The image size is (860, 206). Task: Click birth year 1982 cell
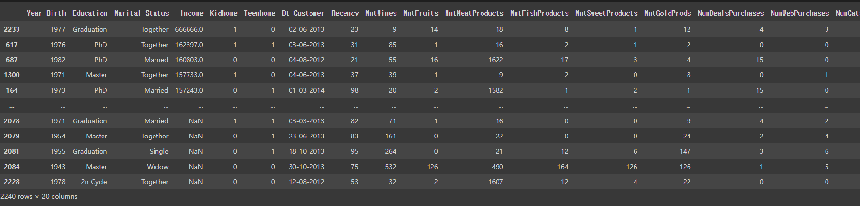click(x=58, y=60)
